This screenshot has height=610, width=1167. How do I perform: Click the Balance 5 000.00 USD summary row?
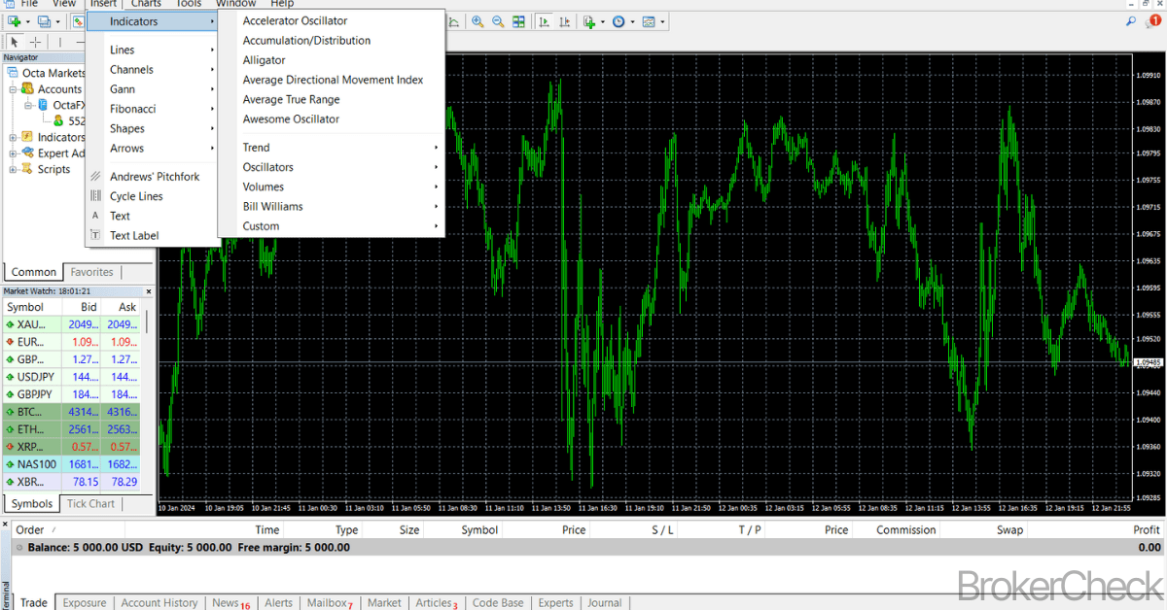[x=588, y=547]
